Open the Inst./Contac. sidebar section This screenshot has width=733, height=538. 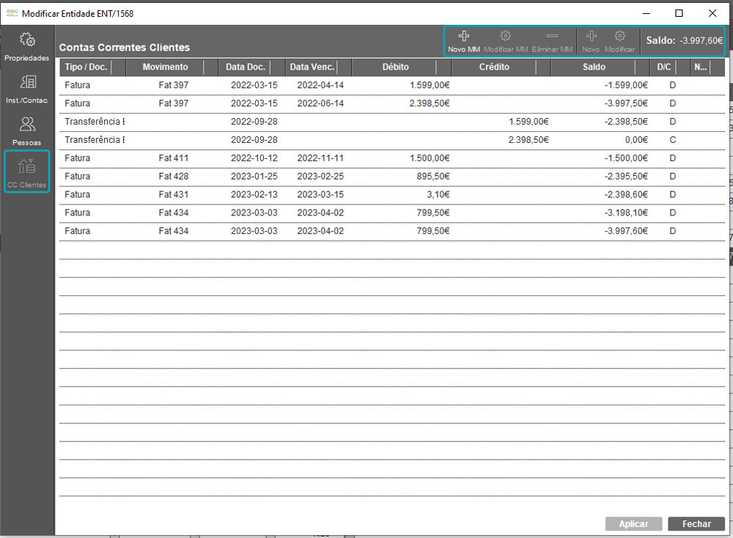(27, 89)
